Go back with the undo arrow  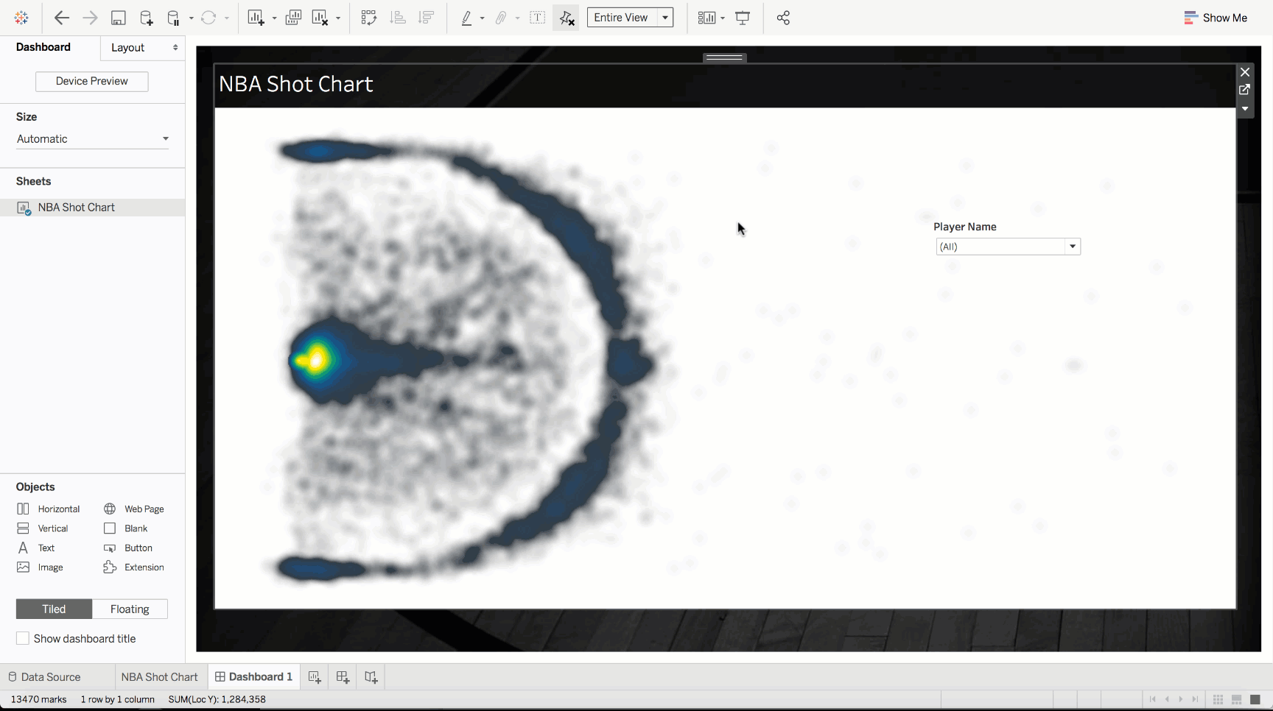pyautogui.click(x=62, y=18)
